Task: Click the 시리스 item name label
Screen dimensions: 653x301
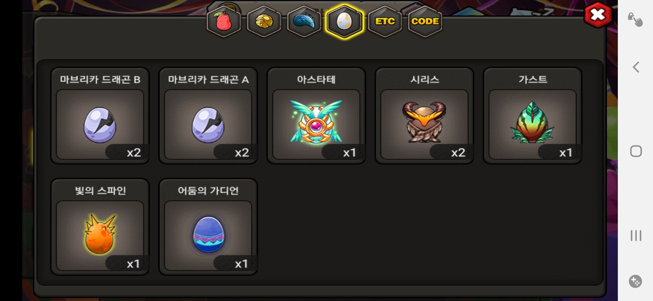Action: [424, 79]
